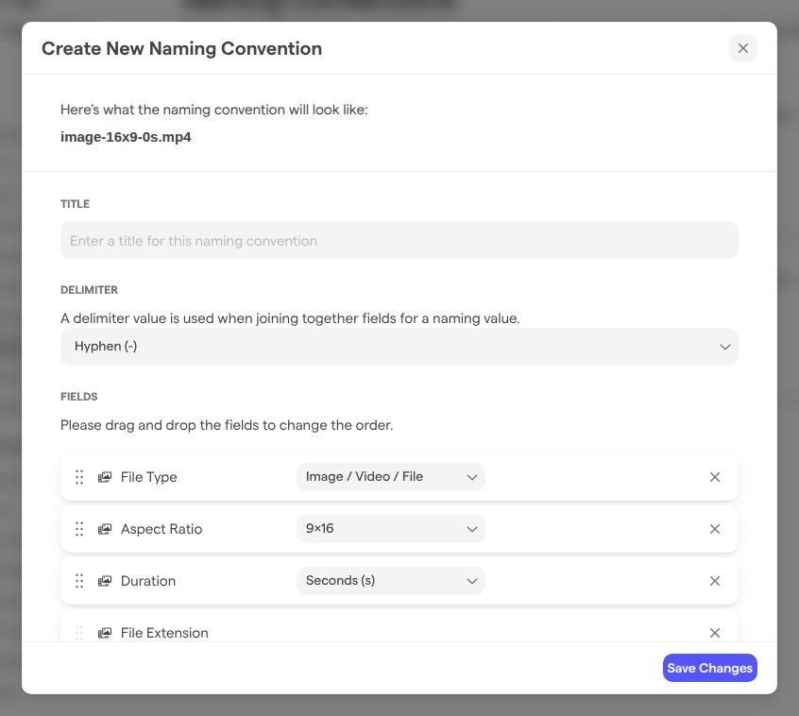The width and height of the screenshot is (799, 716).
Task: Click the Duration drag handle
Action: (x=79, y=581)
